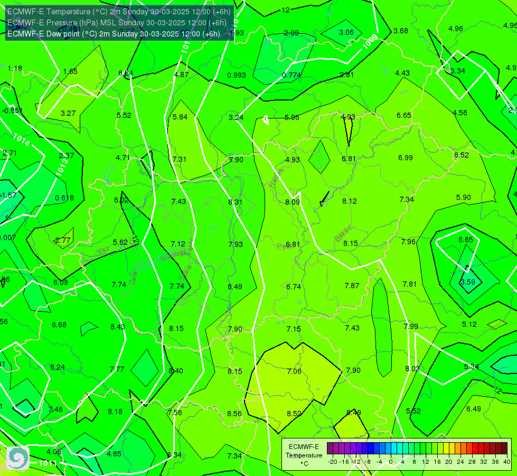
Task: Click the dew point value 5.84
Action: [x=180, y=117]
